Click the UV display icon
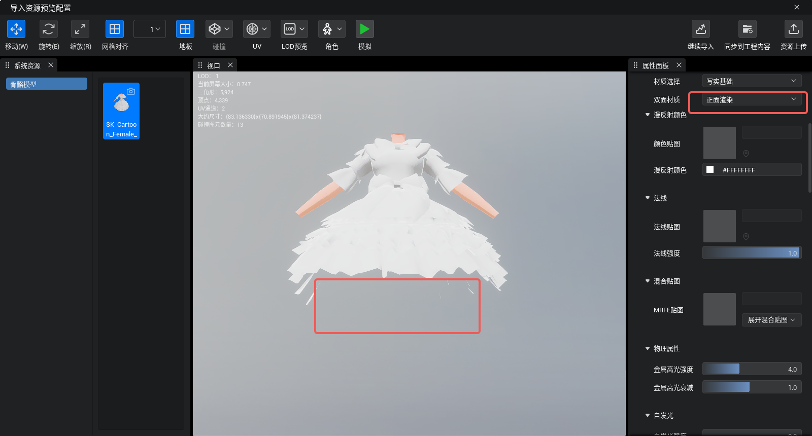 (x=252, y=29)
